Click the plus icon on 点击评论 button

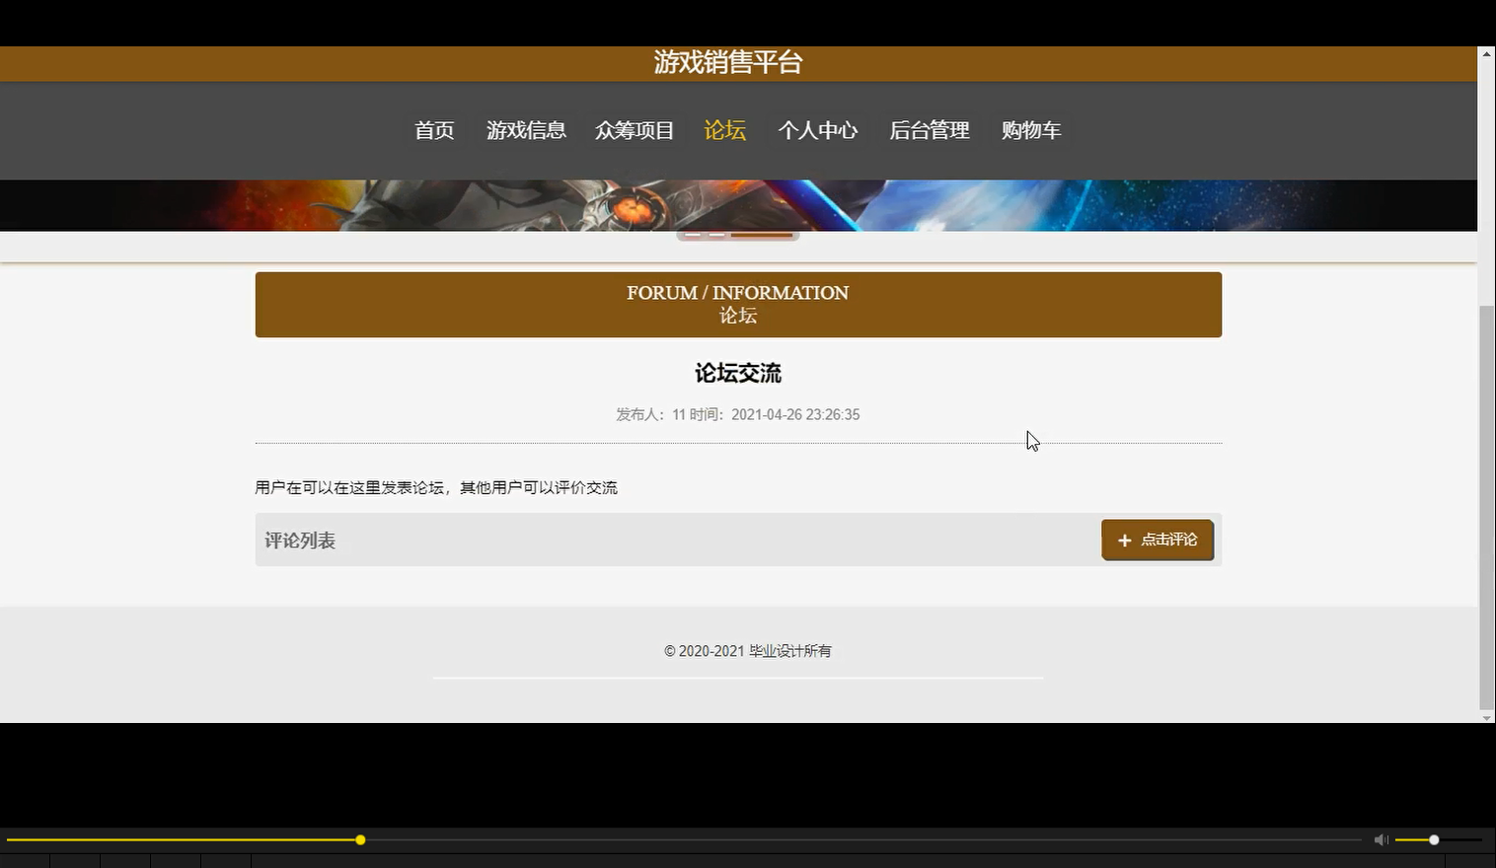coord(1124,541)
